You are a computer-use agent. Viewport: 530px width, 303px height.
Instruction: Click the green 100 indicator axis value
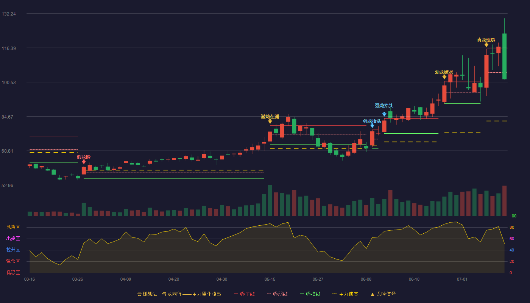click(513, 216)
